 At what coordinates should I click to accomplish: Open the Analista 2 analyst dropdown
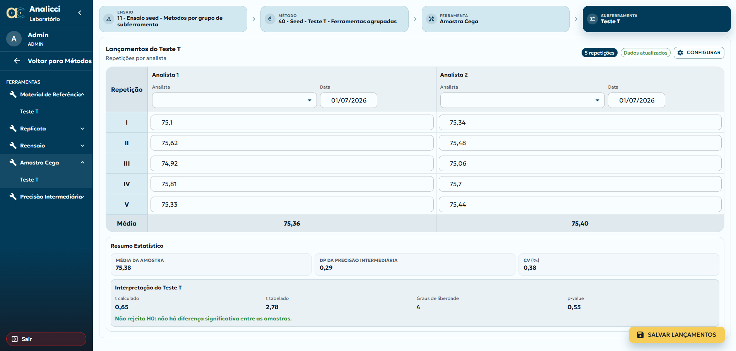click(522, 100)
